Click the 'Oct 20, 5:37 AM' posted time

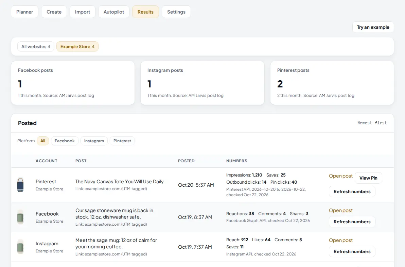(196, 185)
